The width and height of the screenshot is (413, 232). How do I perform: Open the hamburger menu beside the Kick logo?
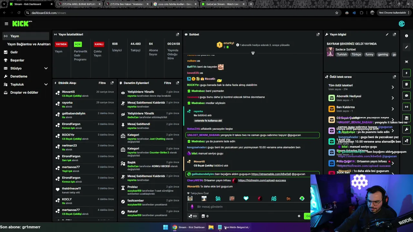point(6,24)
